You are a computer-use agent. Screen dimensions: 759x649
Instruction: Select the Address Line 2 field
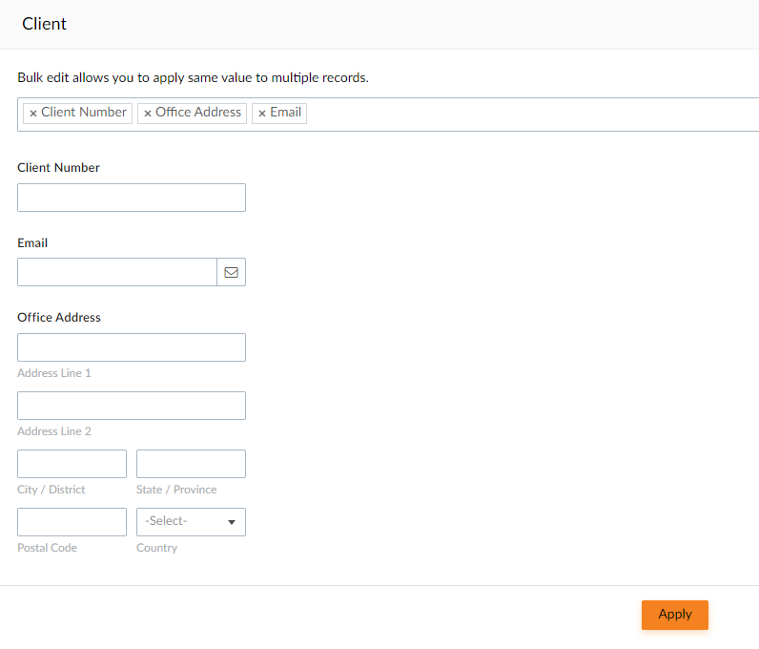tap(132, 406)
